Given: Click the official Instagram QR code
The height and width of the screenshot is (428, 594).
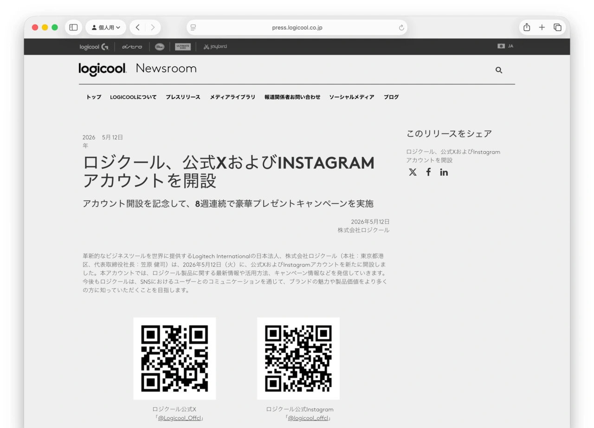Looking at the screenshot, I should tap(298, 358).
